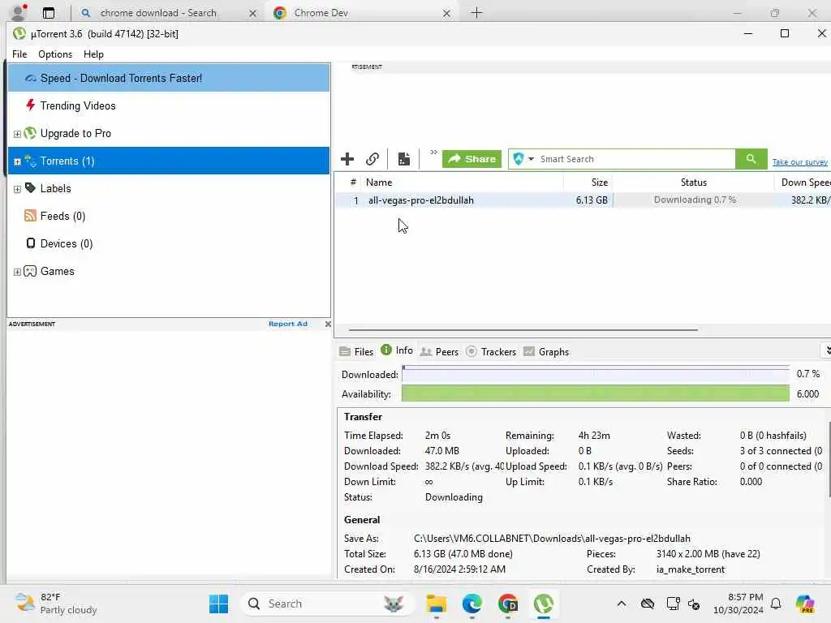Click the green Availability bar
Image resolution: width=831 pixels, height=623 pixels.
(595, 393)
